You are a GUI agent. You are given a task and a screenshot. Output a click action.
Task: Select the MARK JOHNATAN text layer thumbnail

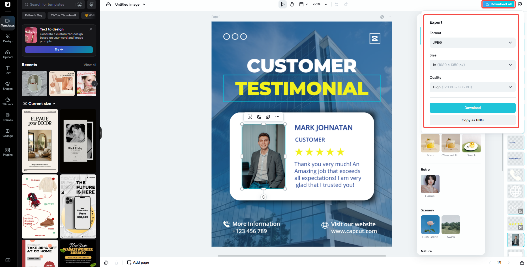[516, 159]
